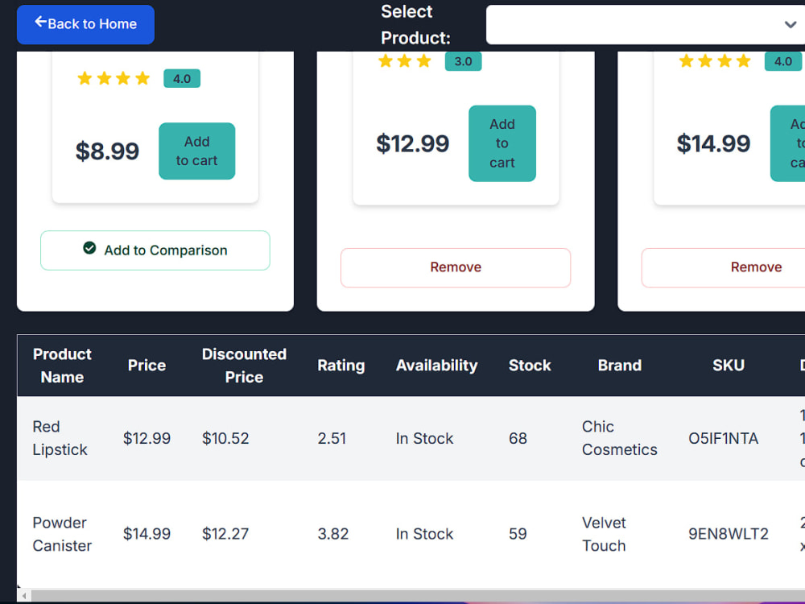Click the first star on the $8.99 card

click(x=85, y=78)
